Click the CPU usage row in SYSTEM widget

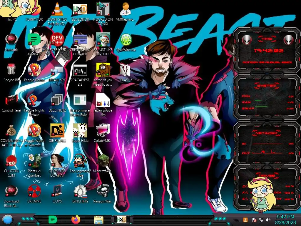[267, 96]
